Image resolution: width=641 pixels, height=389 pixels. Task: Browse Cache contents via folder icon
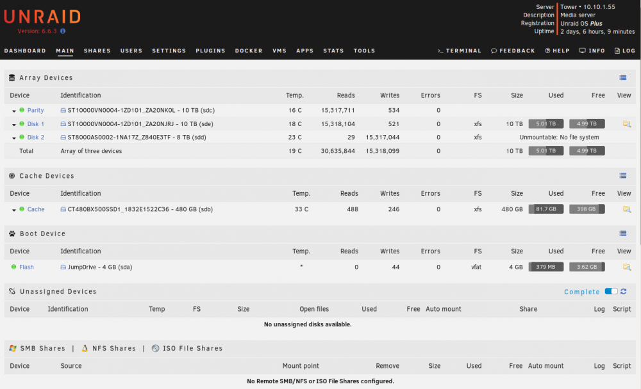(x=627, y=209)
